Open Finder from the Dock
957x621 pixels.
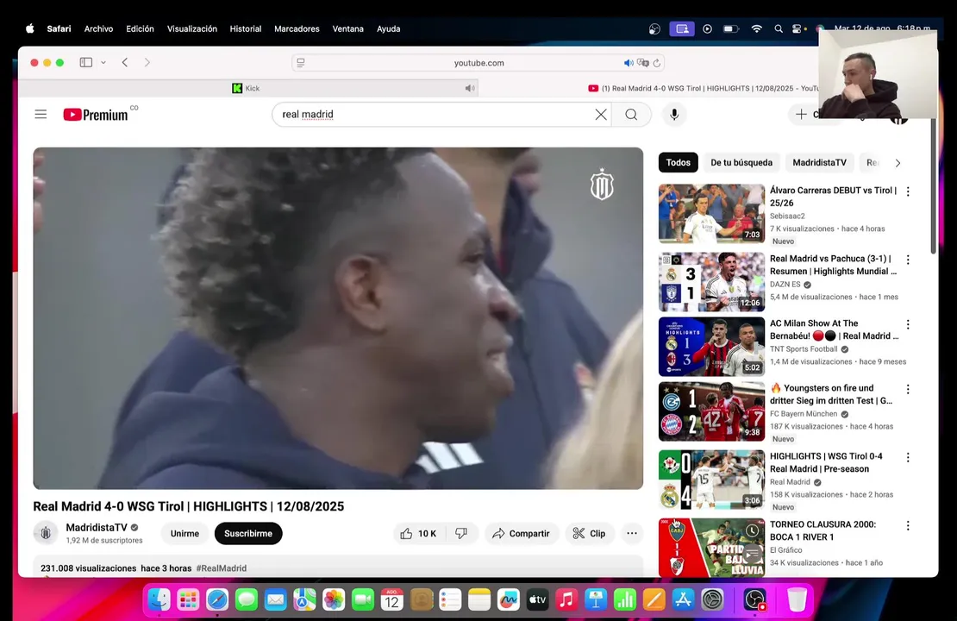pyautogui.click(x=159, y=599)
